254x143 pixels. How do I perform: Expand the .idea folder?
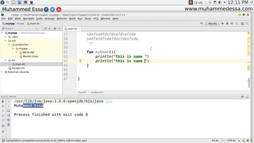[x=6, y=37]
